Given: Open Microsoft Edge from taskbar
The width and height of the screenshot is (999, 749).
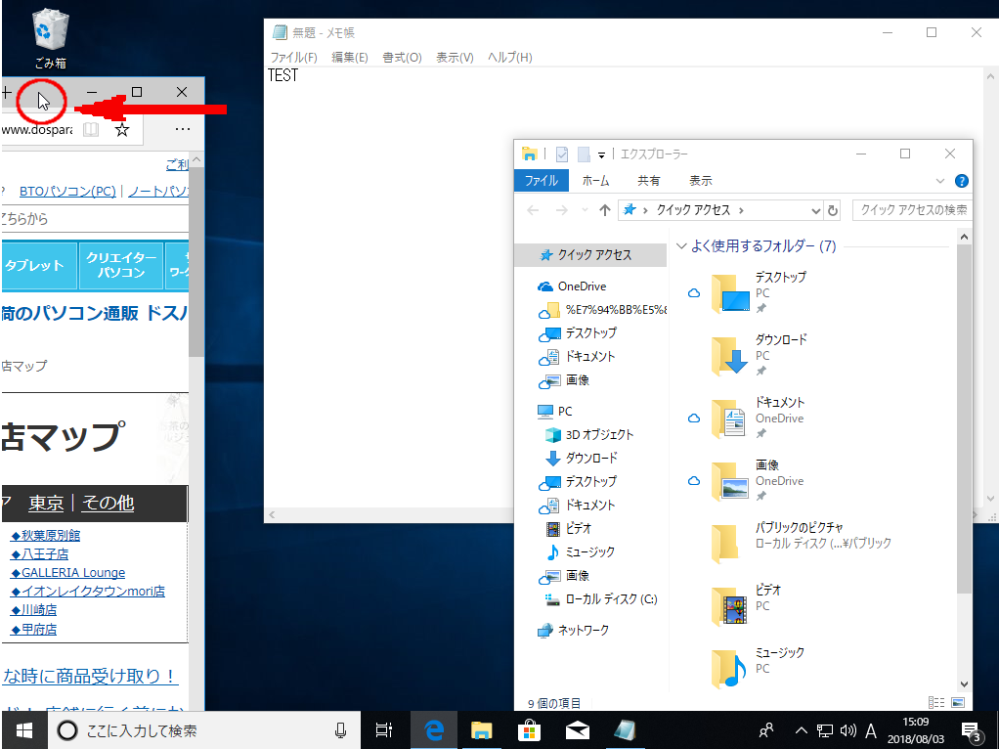Looking at the screenshot, I should [x=433, y=730].
